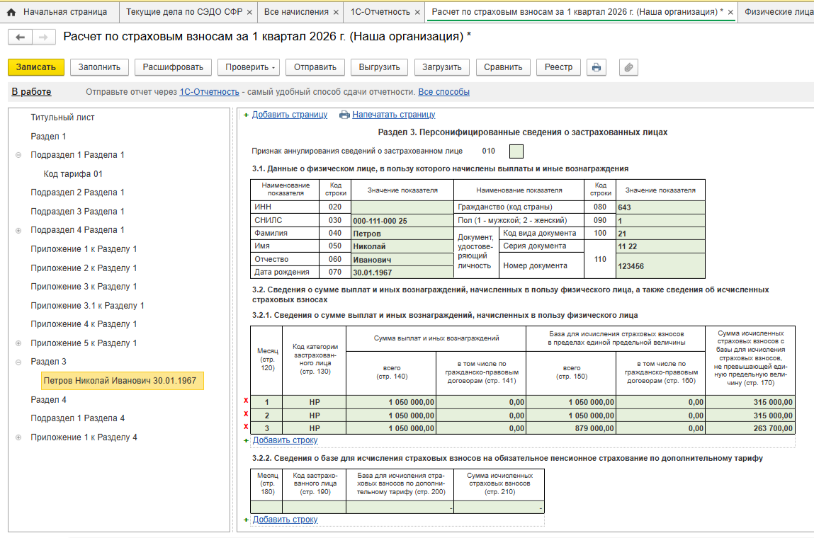Expand the Приложение 5 к Разделу 1 node
This screenshot has width=814, height=538.
[18, 343]
